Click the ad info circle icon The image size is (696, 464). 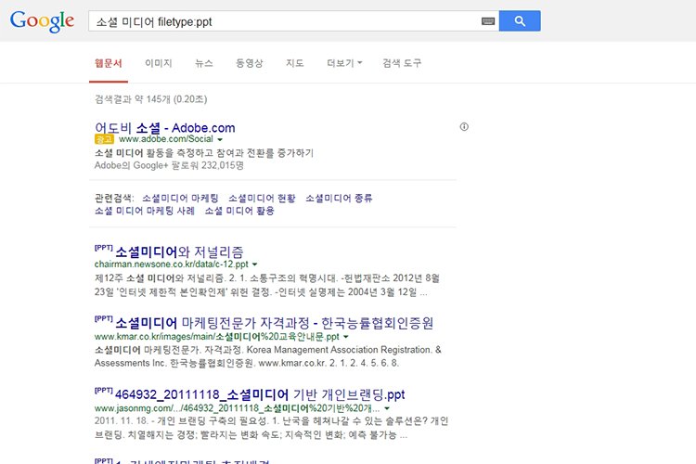point(464,127)
